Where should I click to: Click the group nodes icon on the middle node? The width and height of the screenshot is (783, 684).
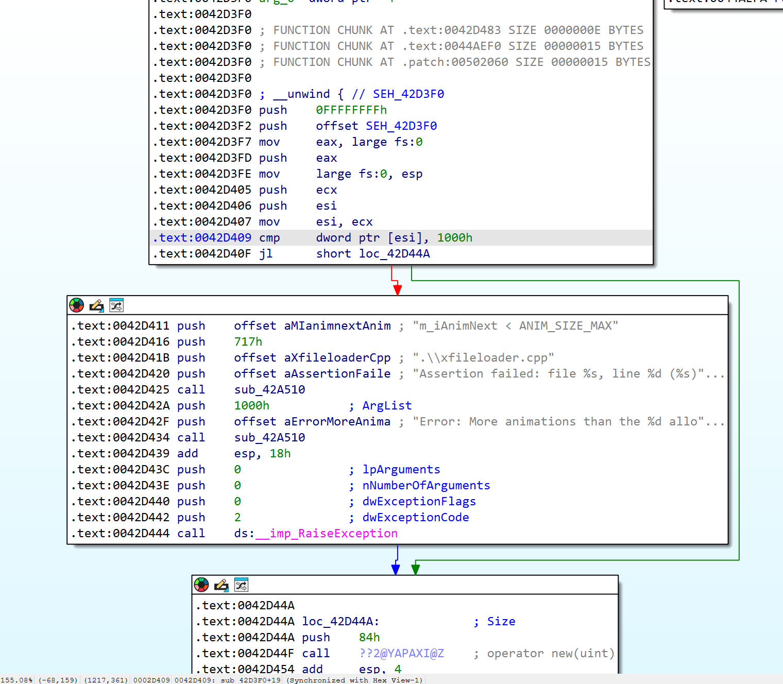tap(116, 305)
